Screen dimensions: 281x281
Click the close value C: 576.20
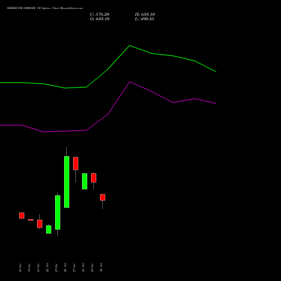pyautogui.click(x=99, y=15)
